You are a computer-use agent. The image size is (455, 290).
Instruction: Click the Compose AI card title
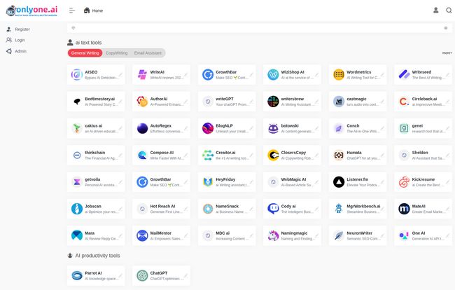coord(162,153)
